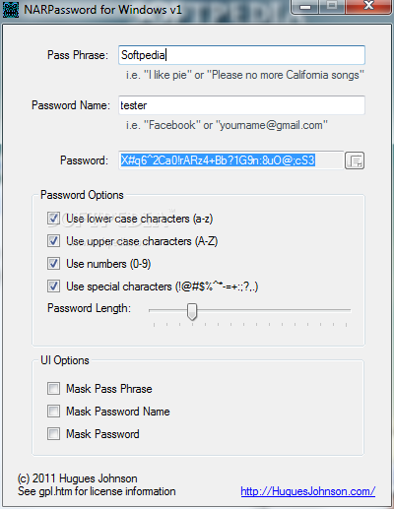Close the NARPassword window
The height and width of the screenshot is (509, 394).
368,6
